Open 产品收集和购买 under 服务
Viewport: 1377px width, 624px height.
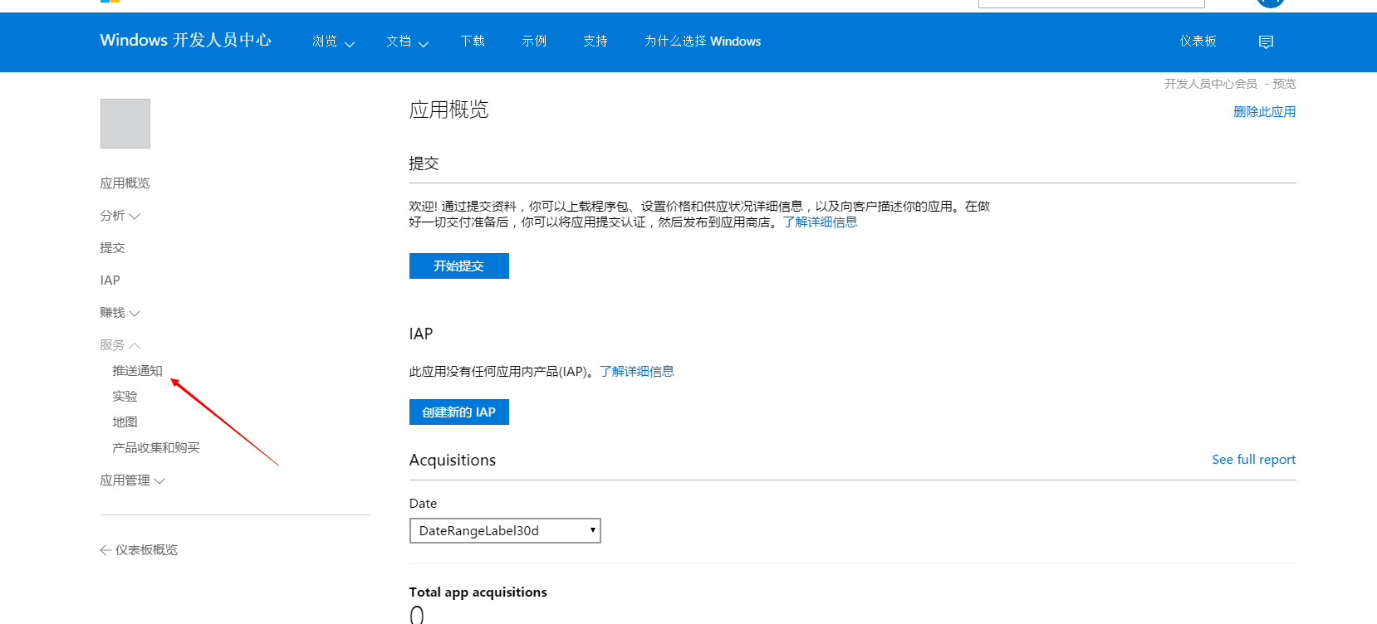click(x=156, y=448)
